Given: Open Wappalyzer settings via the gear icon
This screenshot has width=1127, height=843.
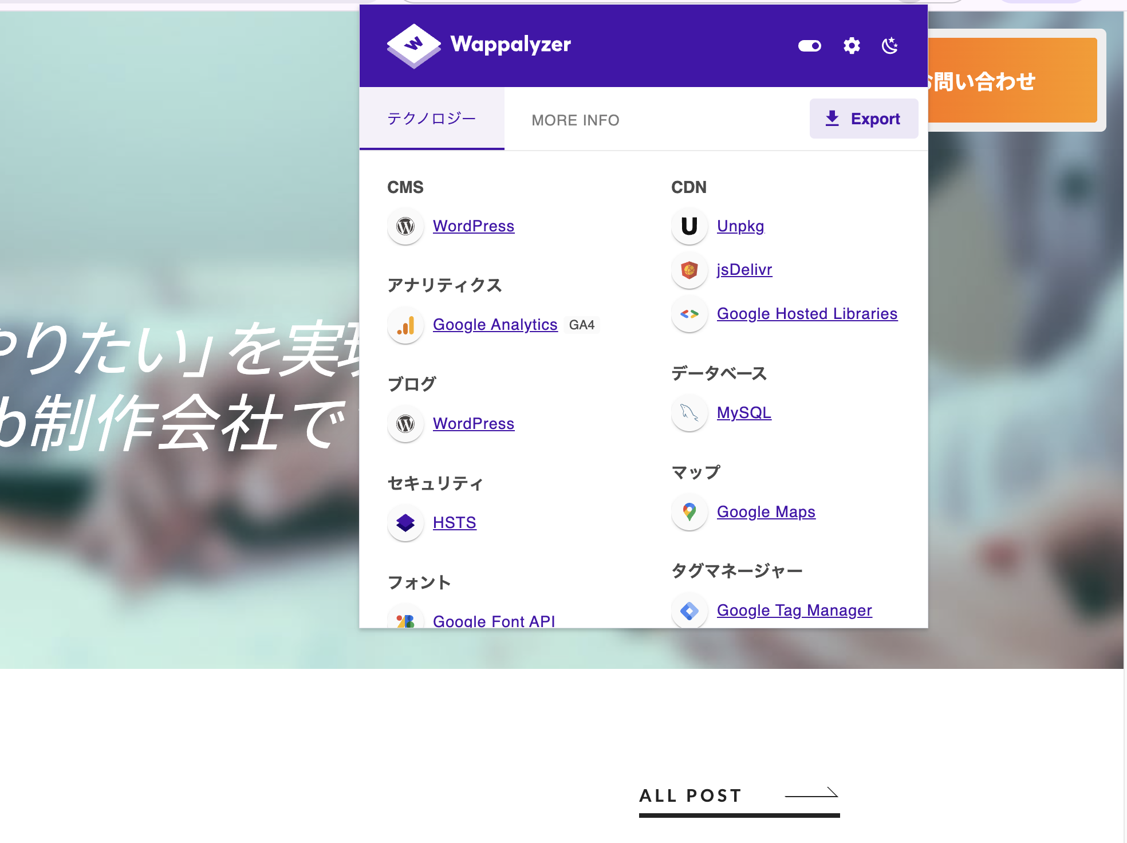Looking at the screenshot, I should click(x=851, y=45).
